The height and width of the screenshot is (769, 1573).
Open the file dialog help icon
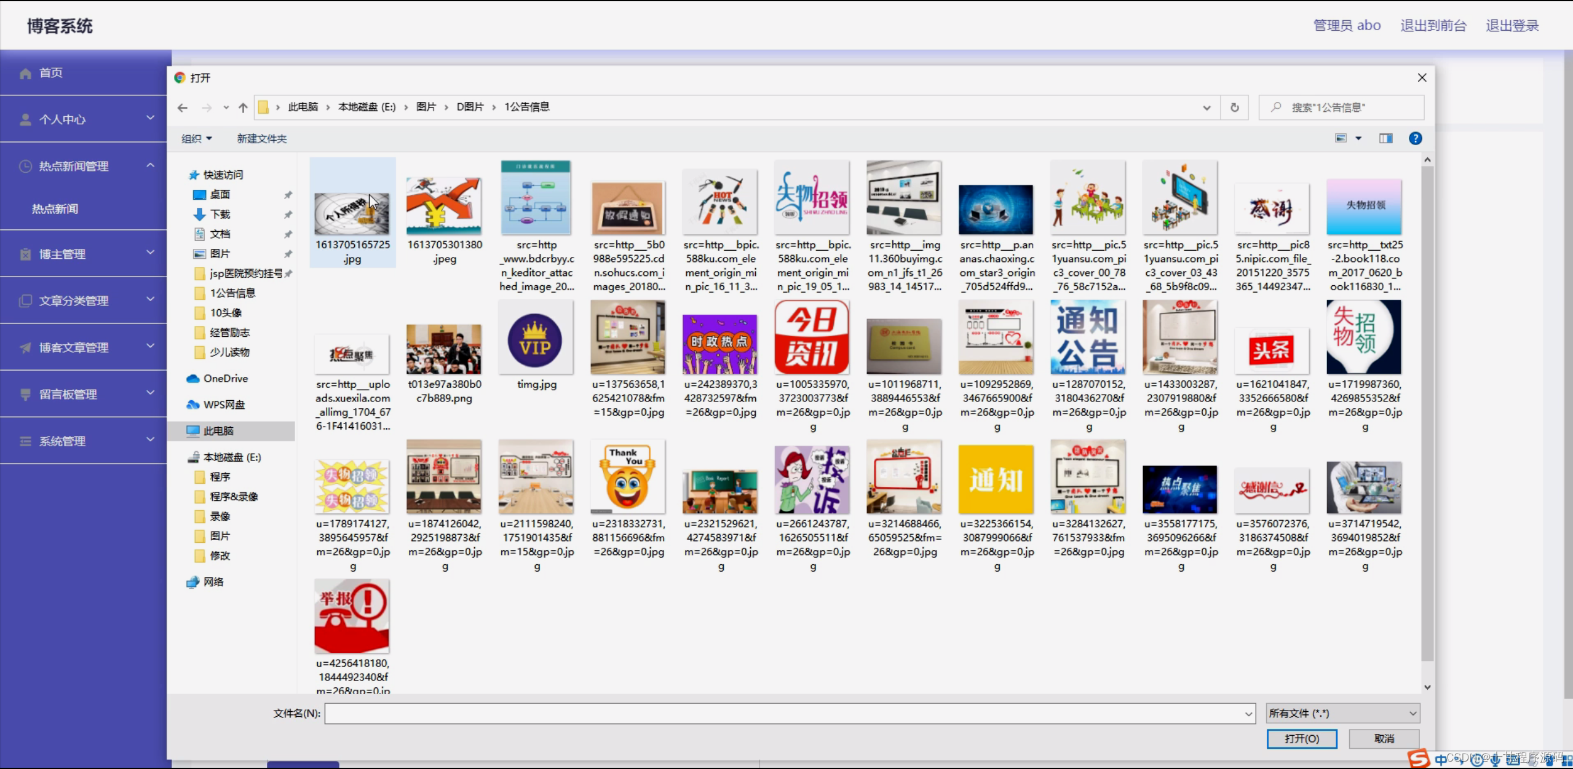1415,138
